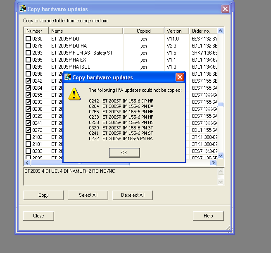271x253 pixels.
Task: Select the row ET 200SP HA ISOL
Action: 120,67
